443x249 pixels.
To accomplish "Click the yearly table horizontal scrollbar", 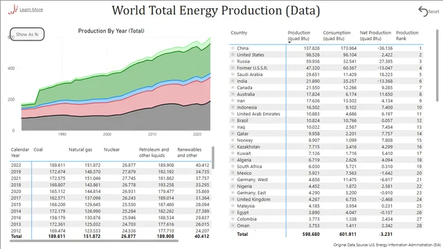I will click(x=94, y=241).
